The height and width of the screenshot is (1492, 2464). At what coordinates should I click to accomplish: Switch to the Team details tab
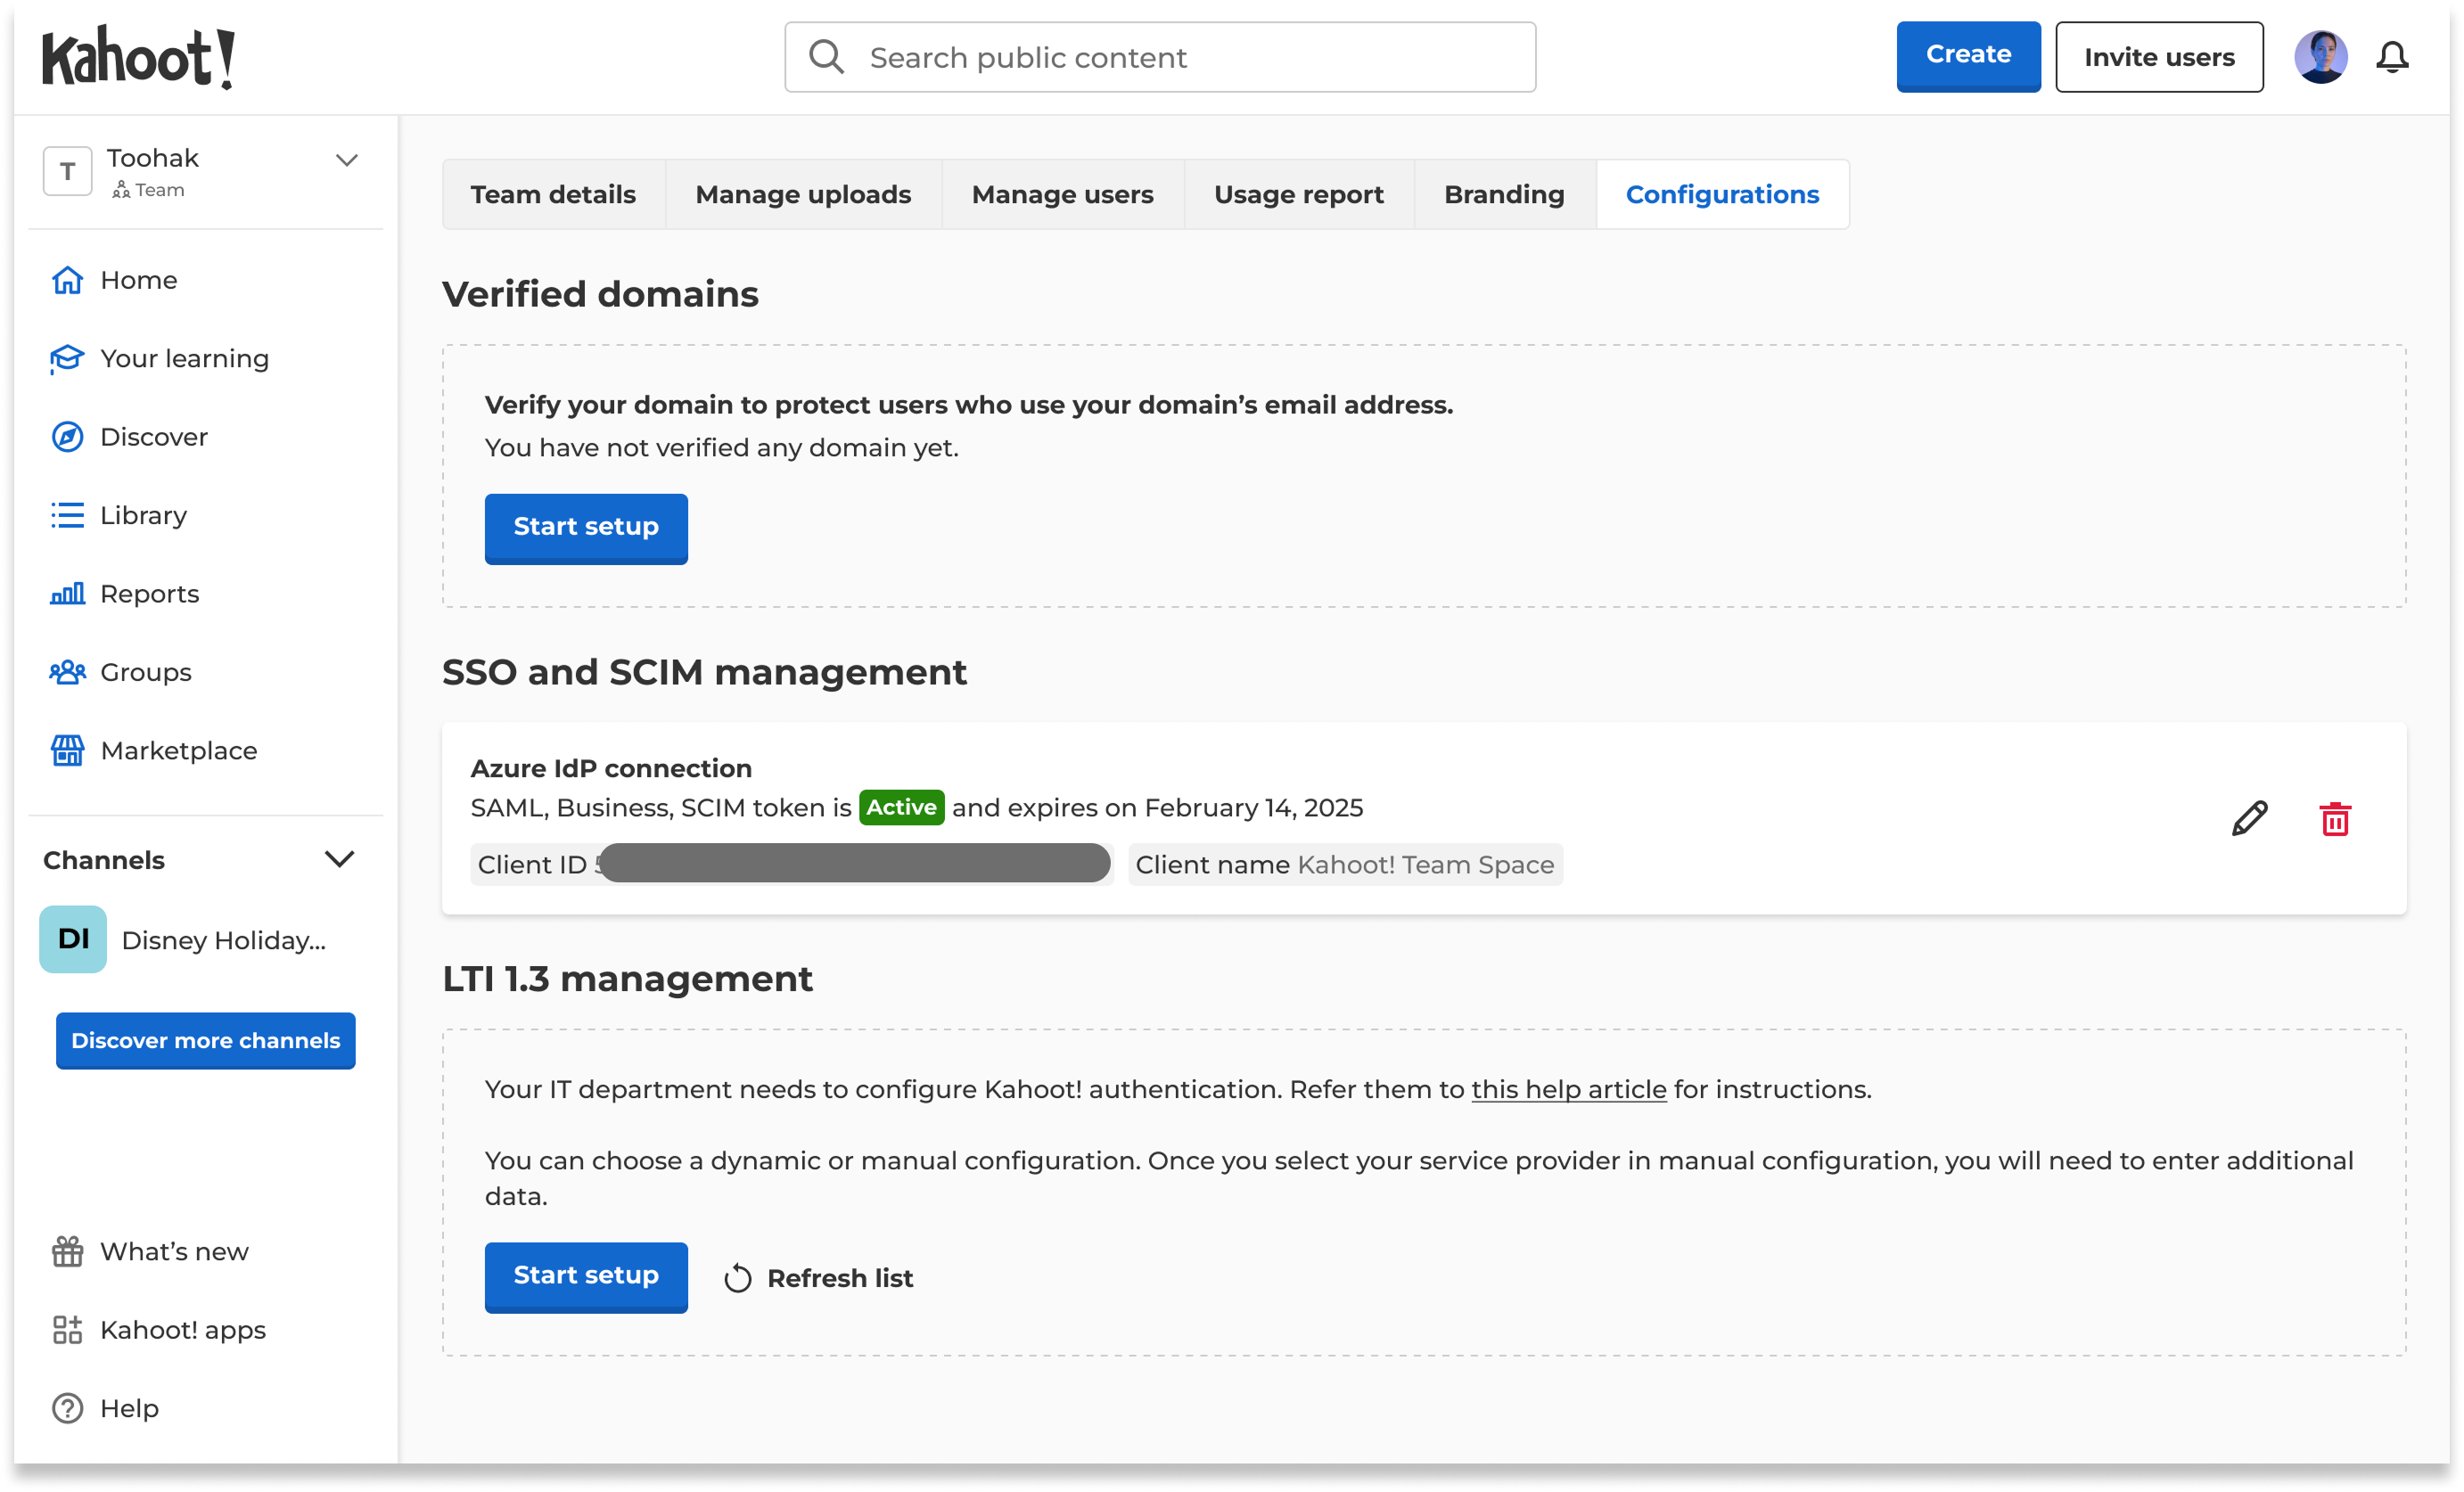coord(553,194)
